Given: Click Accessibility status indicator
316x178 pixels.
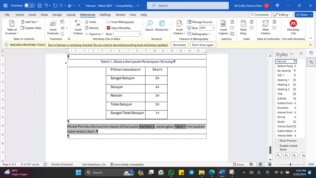Looking at the screenshot, I should (x=127, y=165).
